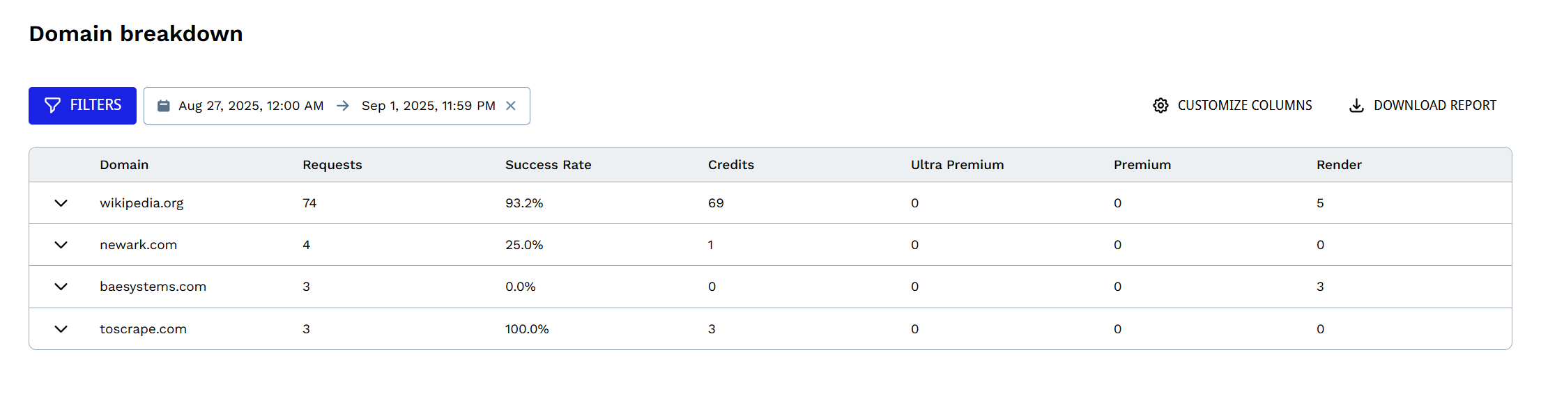This screenshot has height=398, width=1541.
Task: Sort by the Success Rate column header
Action: (x=548, y=165)
